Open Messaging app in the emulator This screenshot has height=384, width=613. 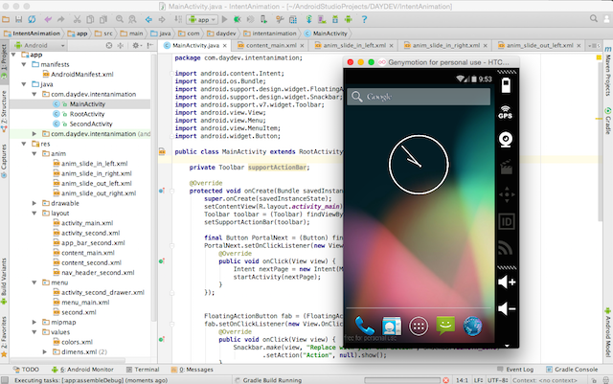[445, 326]
